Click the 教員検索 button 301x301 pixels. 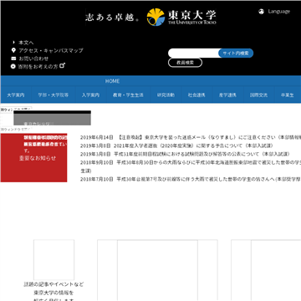(185, 63)
